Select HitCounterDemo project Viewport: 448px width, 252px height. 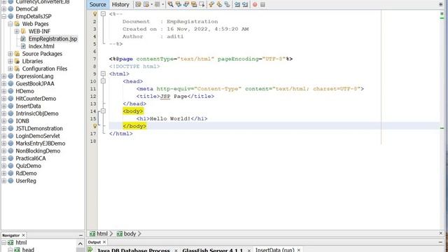[x=36, y=99]
